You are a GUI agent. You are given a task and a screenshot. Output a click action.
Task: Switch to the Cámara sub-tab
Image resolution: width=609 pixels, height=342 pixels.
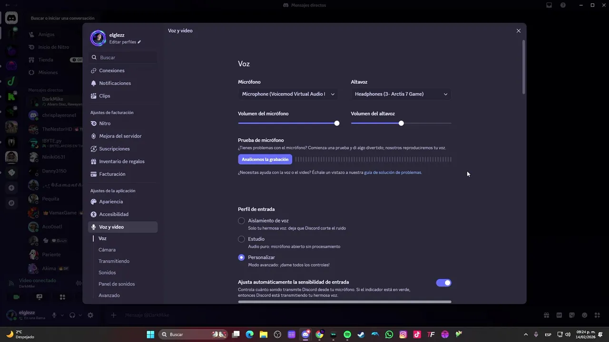tap(107, 250)
